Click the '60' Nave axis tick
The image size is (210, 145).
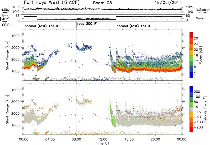point(188,16)
